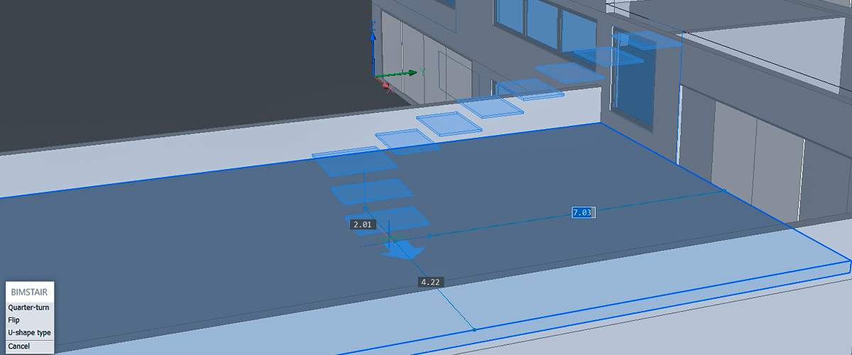Select the 2.01 dimension value
The width and height of the screenshot is (852, 355).
362,225
